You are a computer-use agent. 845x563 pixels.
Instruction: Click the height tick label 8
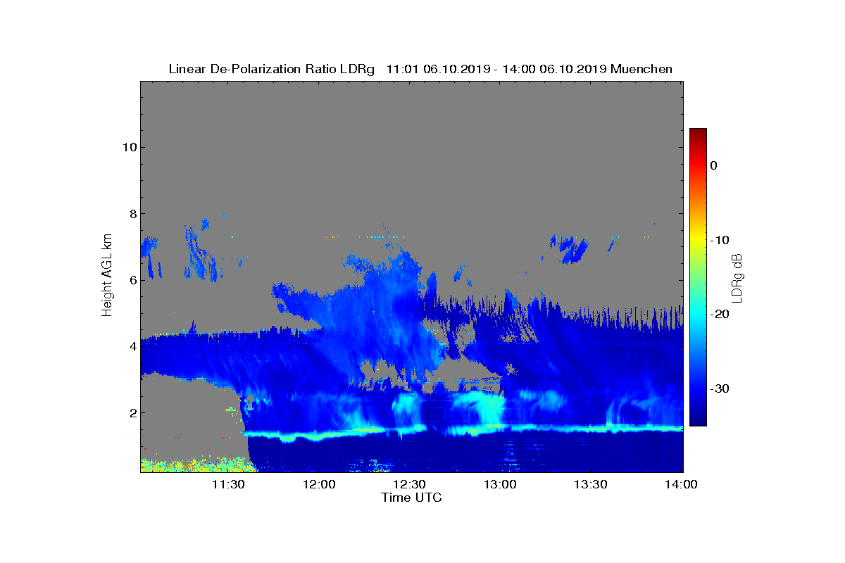(132, 214)
